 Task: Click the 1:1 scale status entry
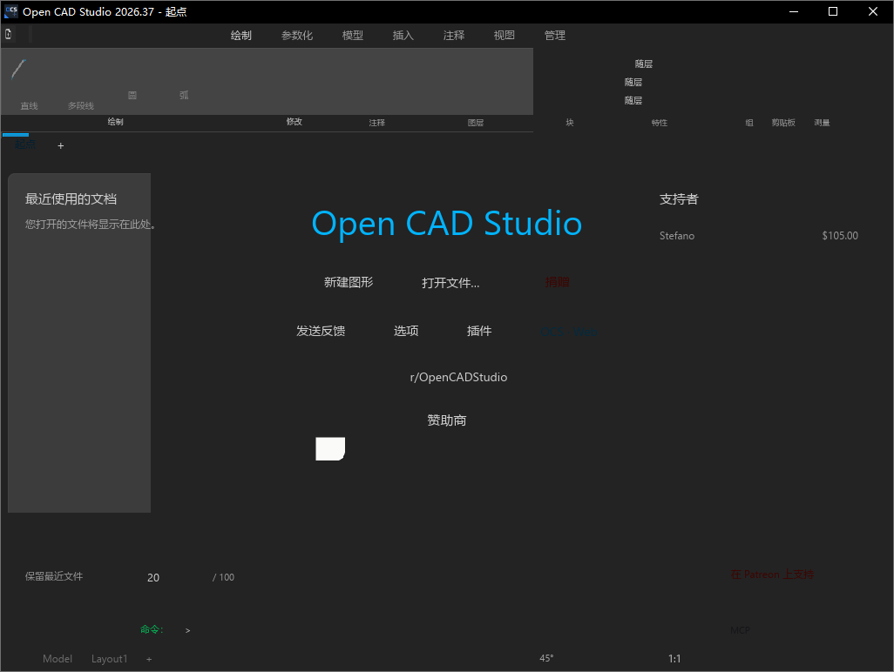(674, 659)
